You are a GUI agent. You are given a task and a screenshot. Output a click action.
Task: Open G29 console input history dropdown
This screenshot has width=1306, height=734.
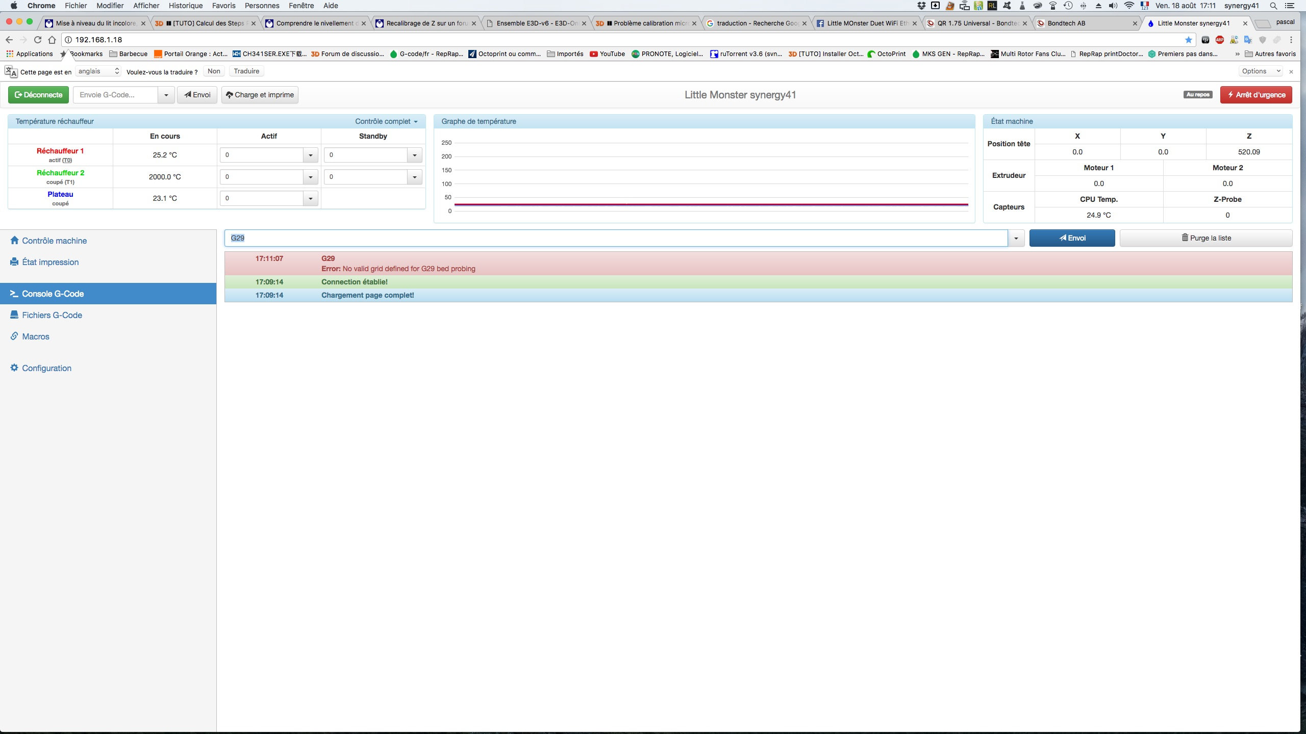[x=1016, y=238]
